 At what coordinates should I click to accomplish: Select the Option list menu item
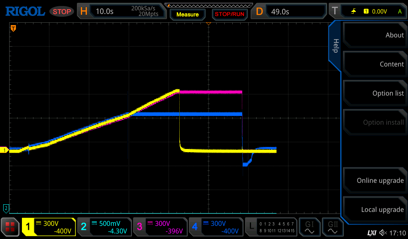(x=375, y=93)
